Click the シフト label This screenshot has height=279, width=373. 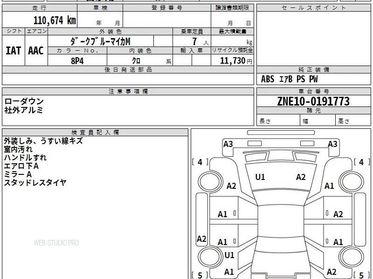pyautogui.click(x=14, y=31)
